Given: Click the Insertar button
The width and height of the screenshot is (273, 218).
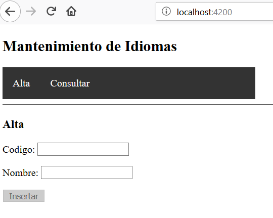Looking at the screenshot, I should pos(24,196).
